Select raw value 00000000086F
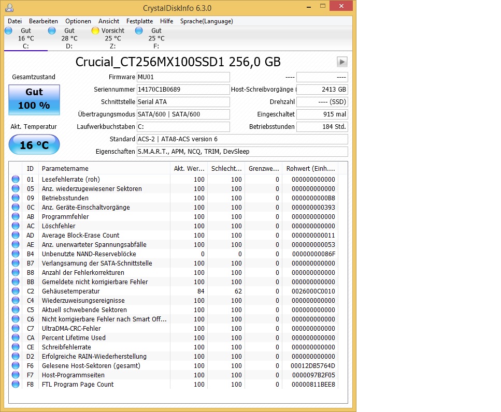 (x=313, y=254)
